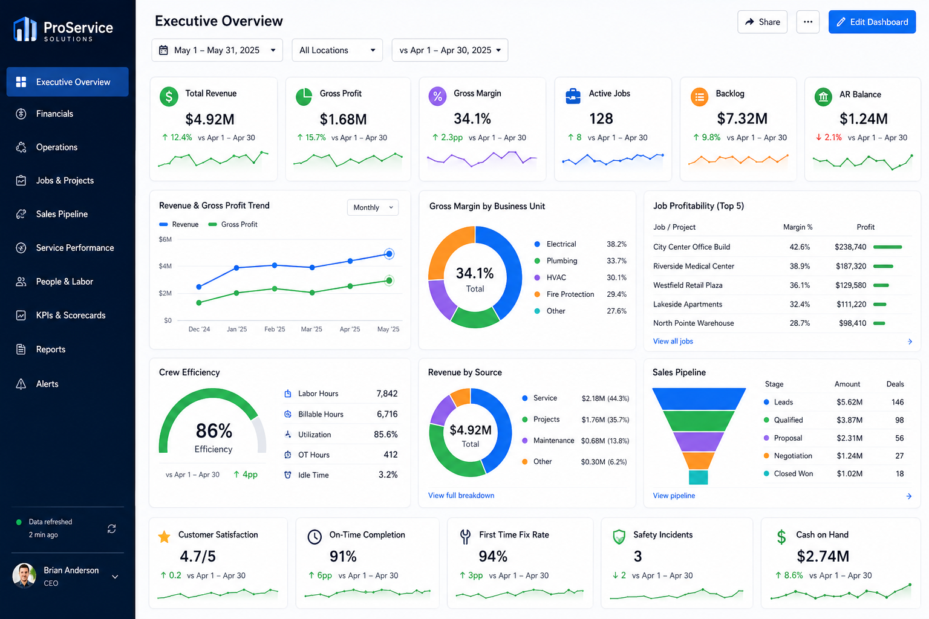Click the ProService Solutions logo
The image size is (929, 619).
(63, 29)
